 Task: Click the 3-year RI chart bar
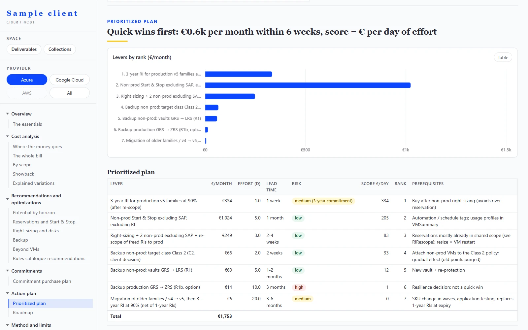[239, 74]
